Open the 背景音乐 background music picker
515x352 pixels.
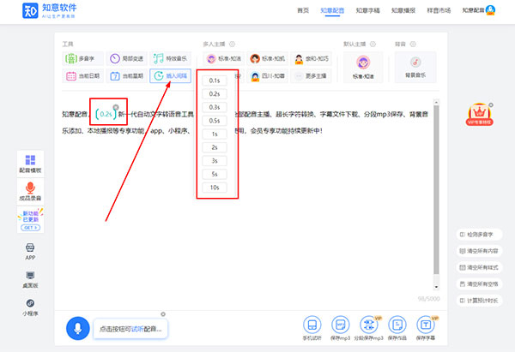click(x=415, y=67)
